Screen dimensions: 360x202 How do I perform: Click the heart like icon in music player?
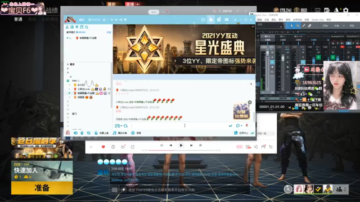[x=103, y=147]
